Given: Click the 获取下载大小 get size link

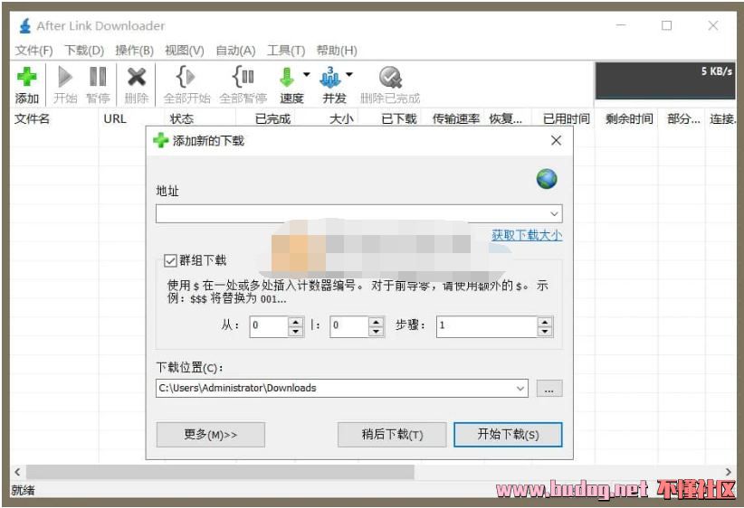Looking at the screenshot, I should click(527, 235).
